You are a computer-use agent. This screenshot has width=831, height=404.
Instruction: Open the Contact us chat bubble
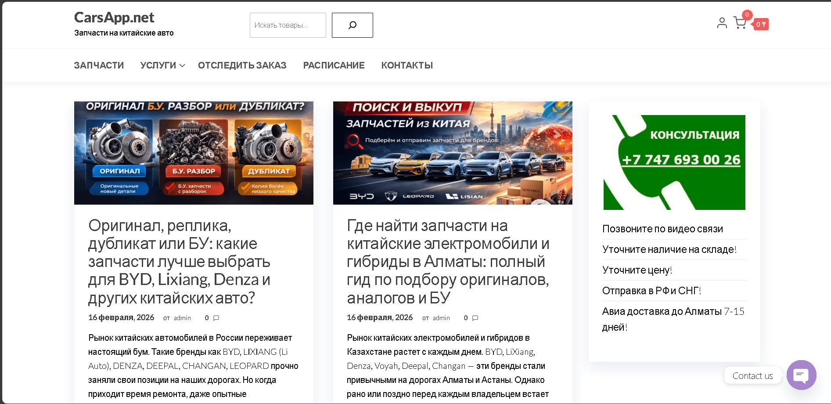[752, 375]
